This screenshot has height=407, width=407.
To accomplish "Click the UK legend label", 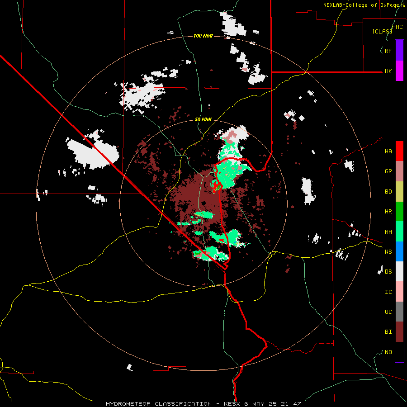I will tap(388, 71).
